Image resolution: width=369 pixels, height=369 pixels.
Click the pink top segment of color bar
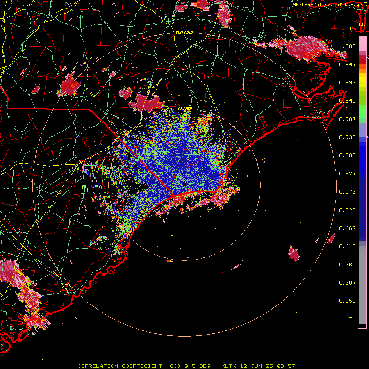(x=362, y=43)
